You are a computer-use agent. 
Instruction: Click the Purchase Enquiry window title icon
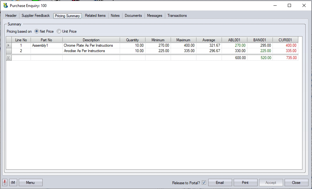(x=6, y=6)
